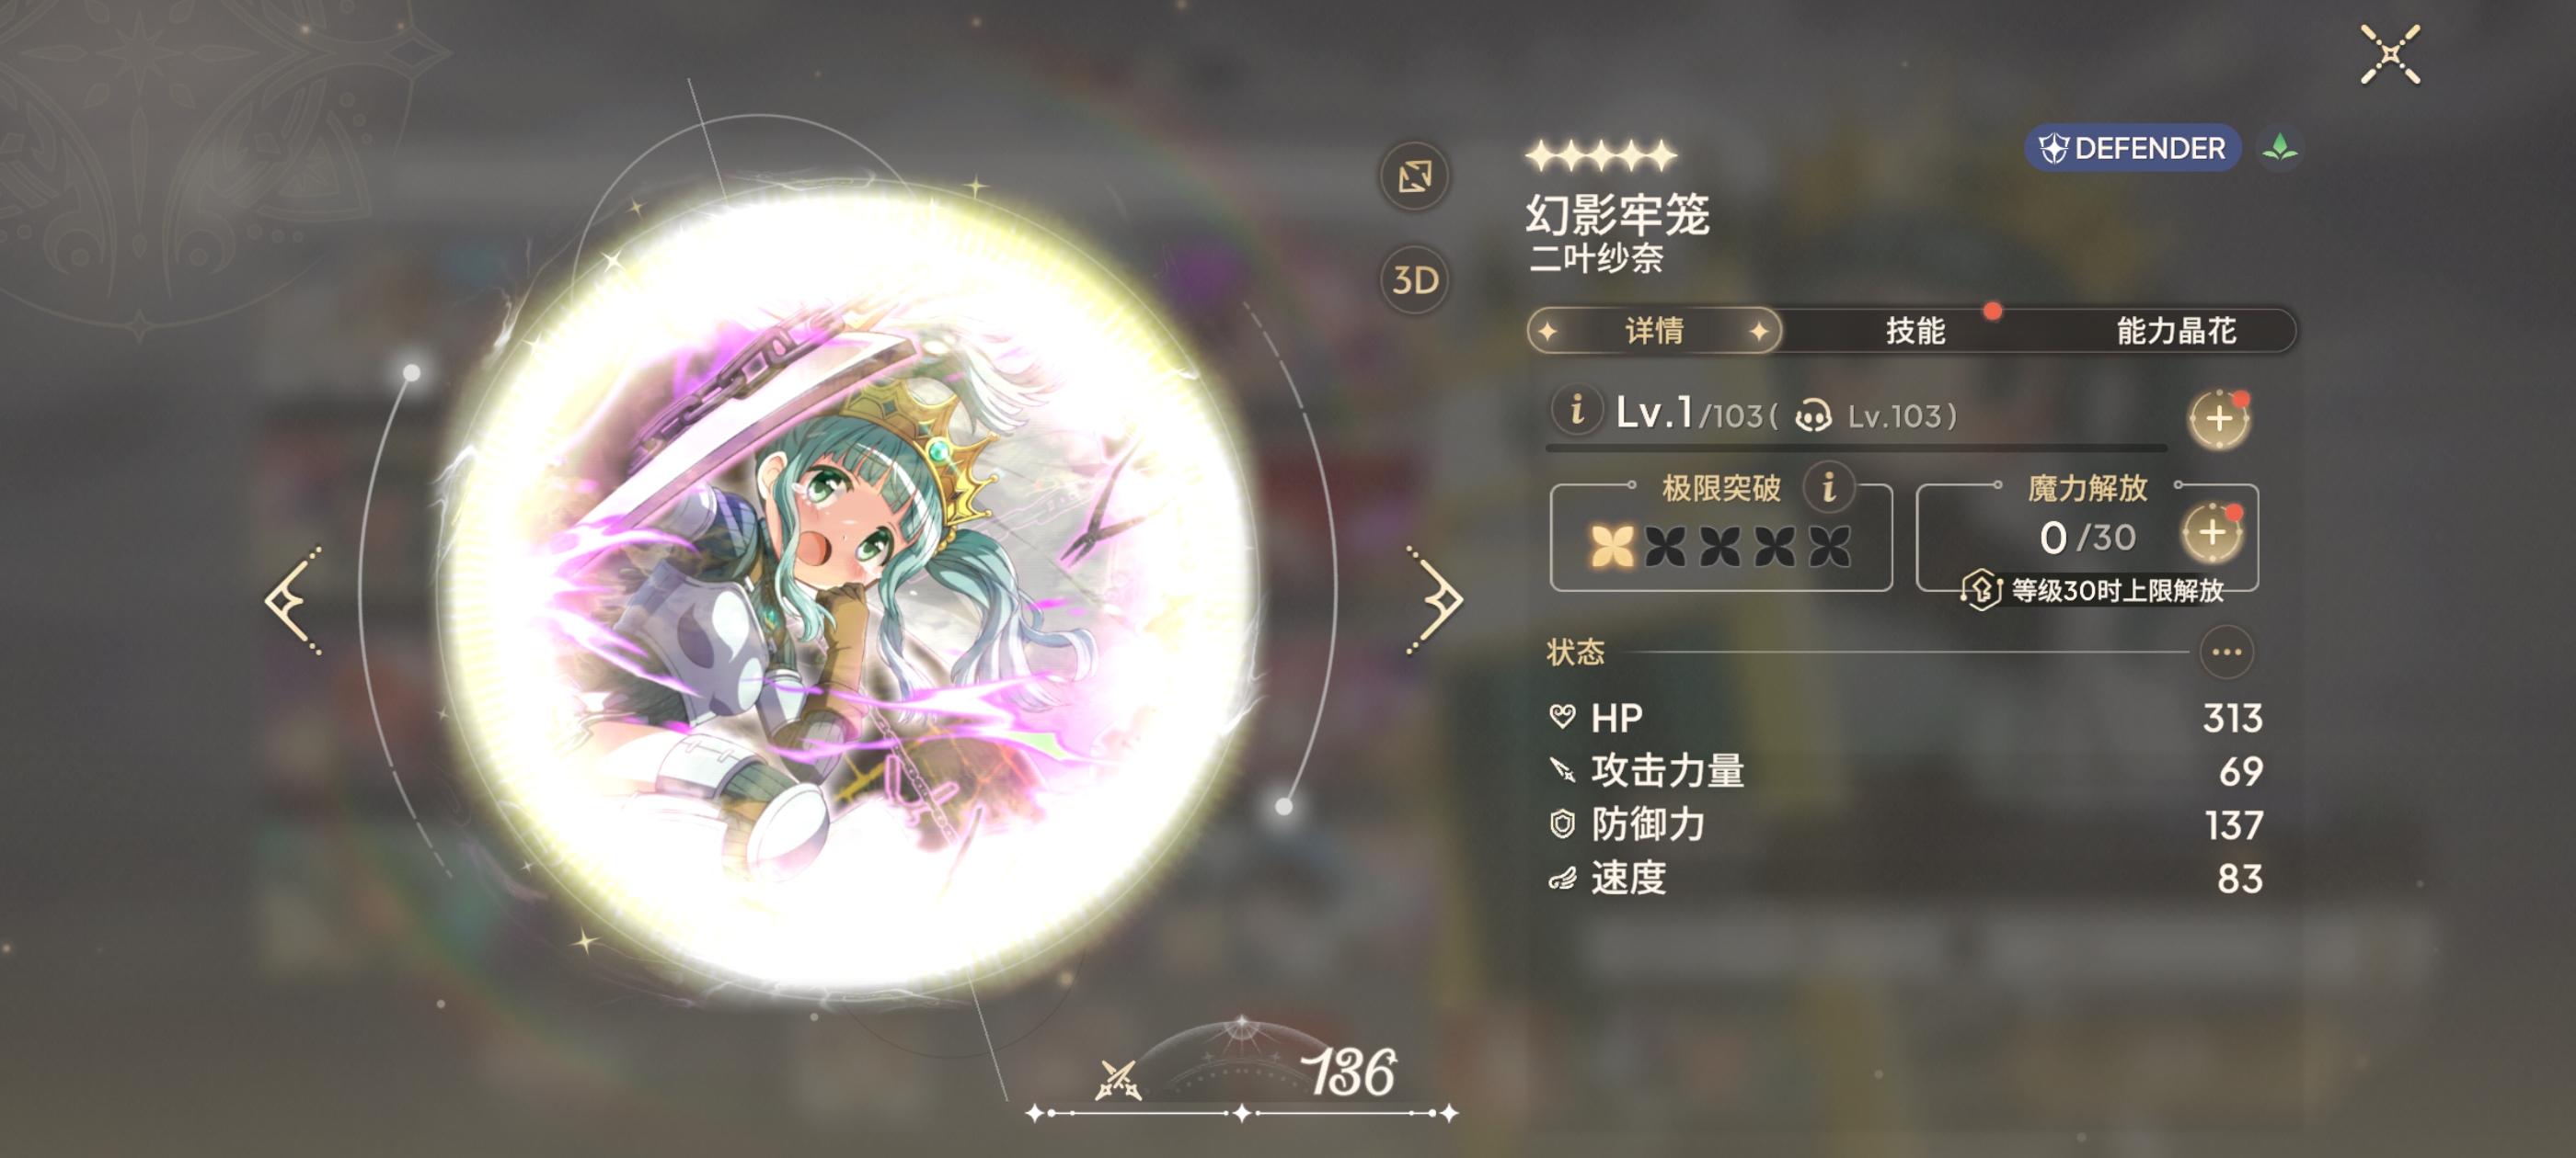The height and width of the screenshot is (1158, 2576).
Task: Select the first golden limit-break flower
Action: coord(1611,547)
